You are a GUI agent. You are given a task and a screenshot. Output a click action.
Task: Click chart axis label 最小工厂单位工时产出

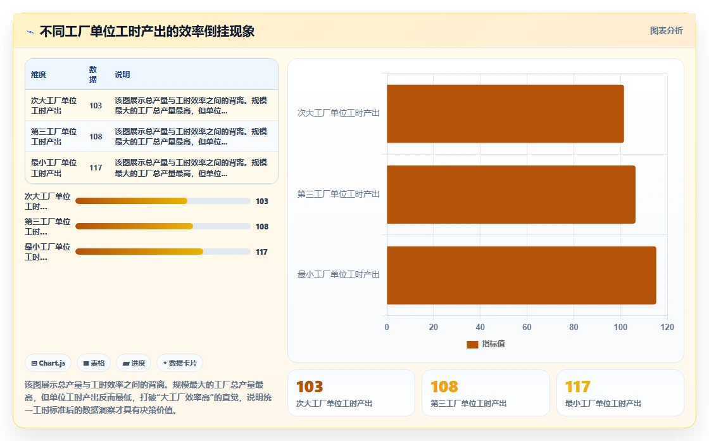coord(338,275)
